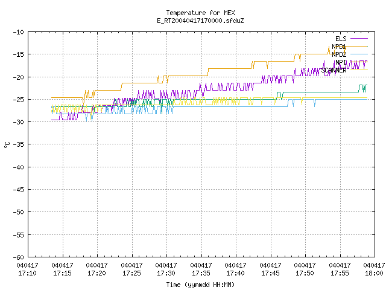This screenshot has height=290, width=386.
Task: Click the NPI legend label
Action: coord(341,62)
